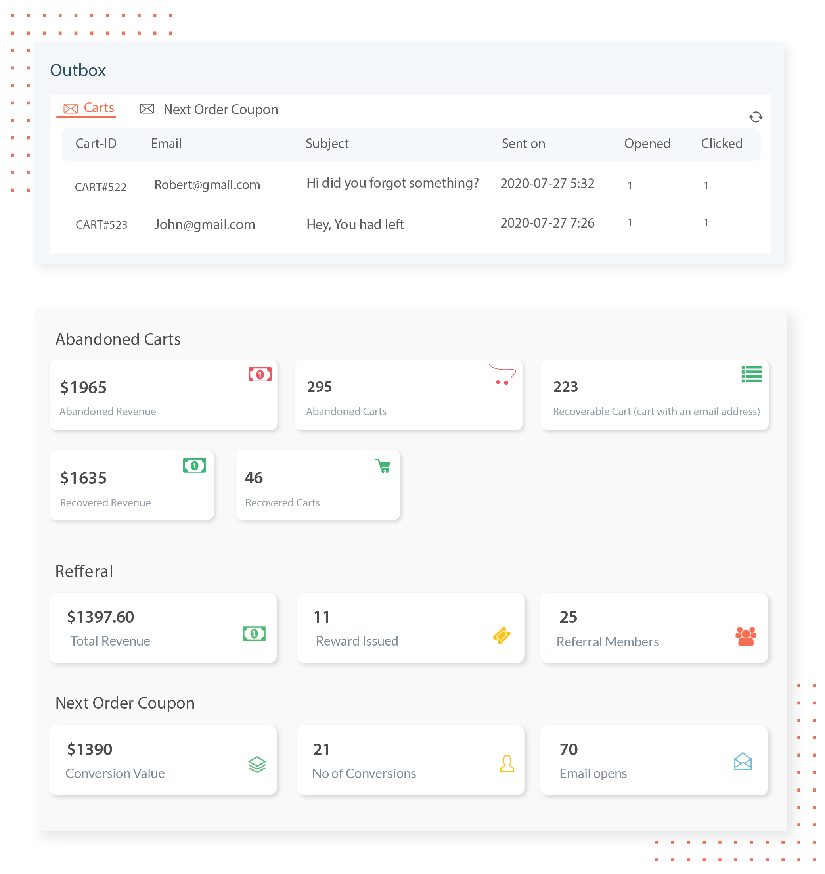The height and width of the screenshot is (874, 825).
Task: Click the blue envelope icon on Email opens
Action: [x=742, y=761]
